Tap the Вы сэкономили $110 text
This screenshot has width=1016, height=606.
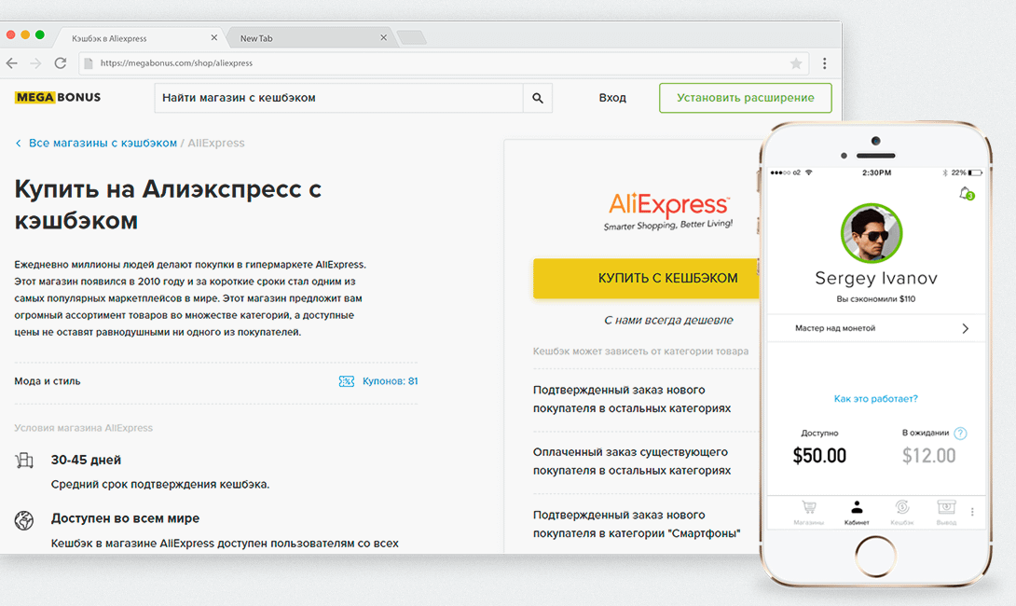tap(876, 298)
